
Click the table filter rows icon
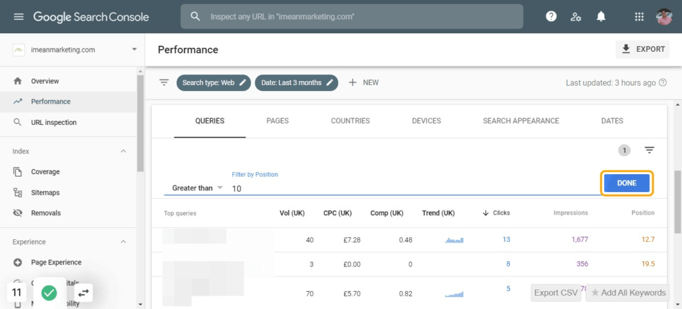click(x=649, y=150)
